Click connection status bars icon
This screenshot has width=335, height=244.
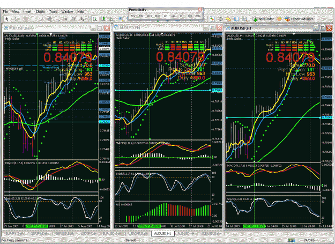tap(292, 240)
